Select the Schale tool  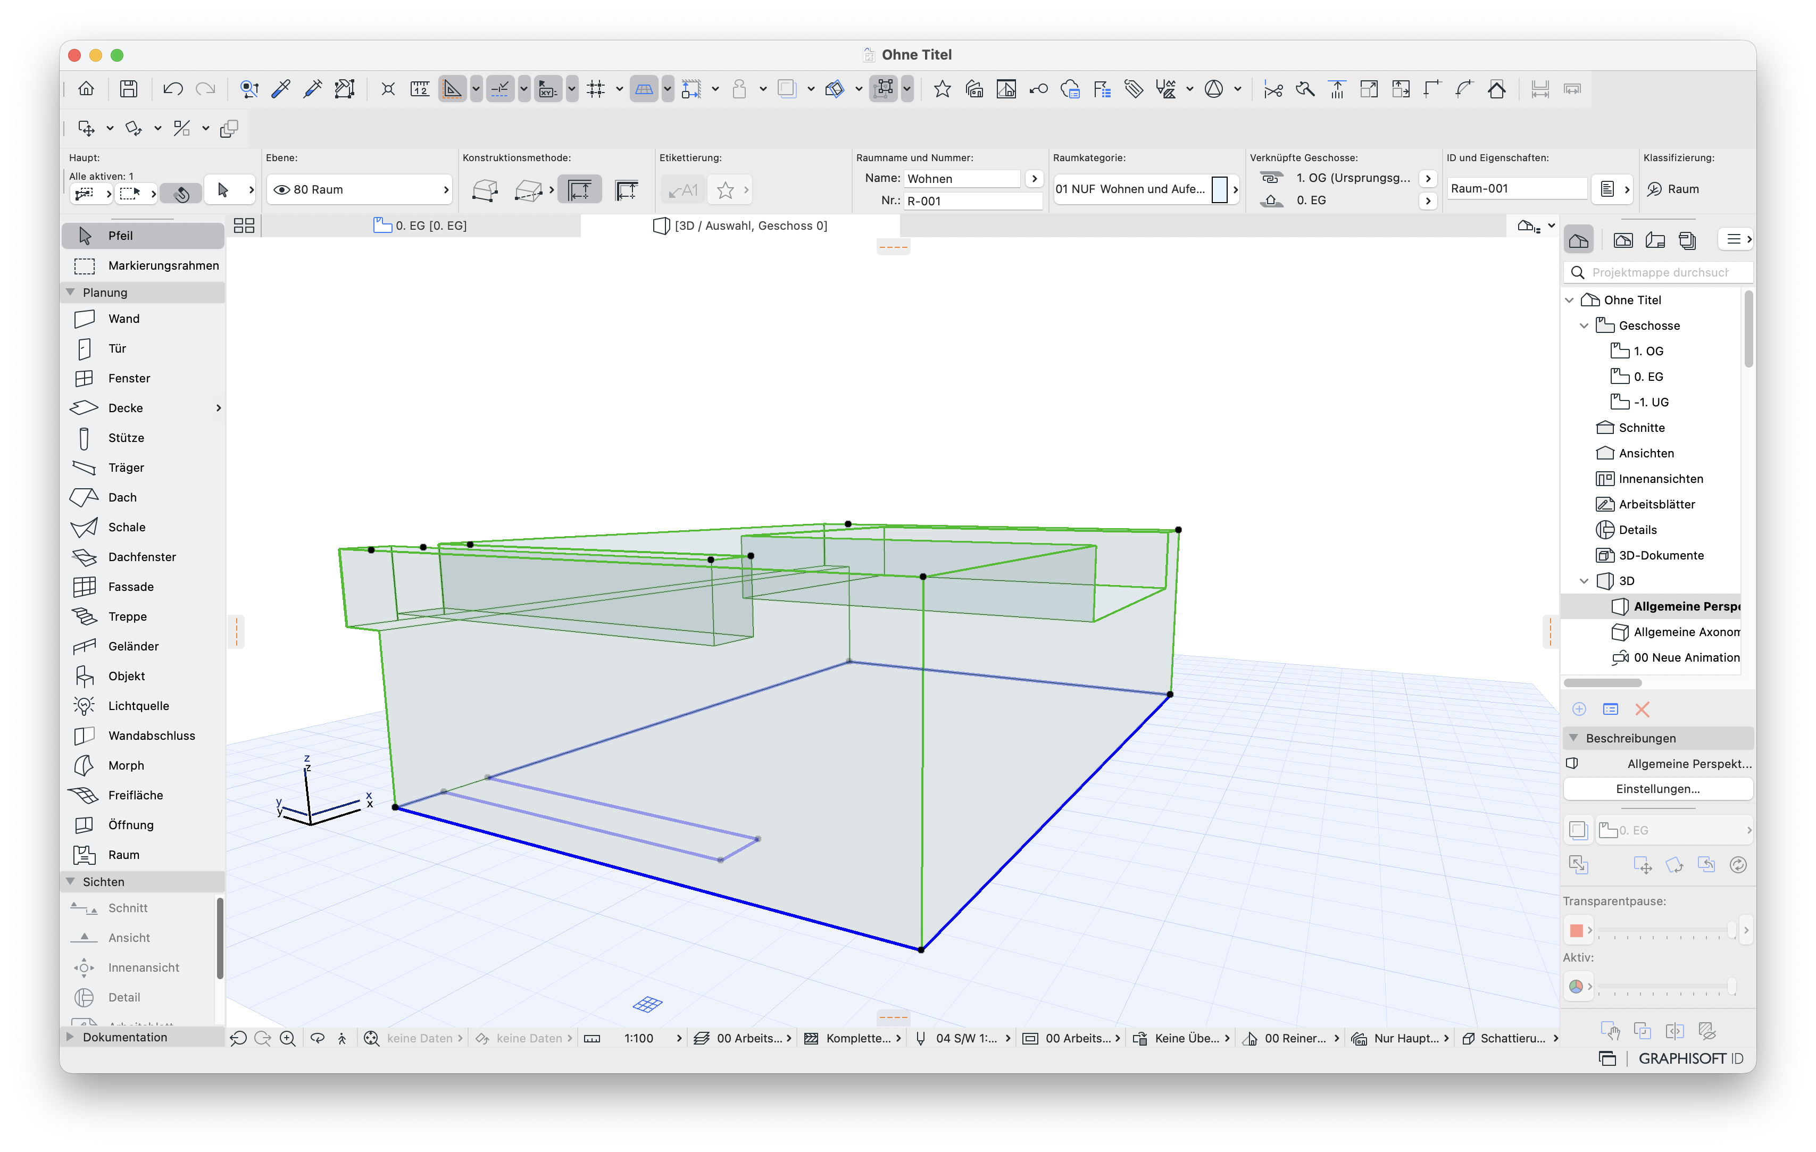(x=143, y=527)
